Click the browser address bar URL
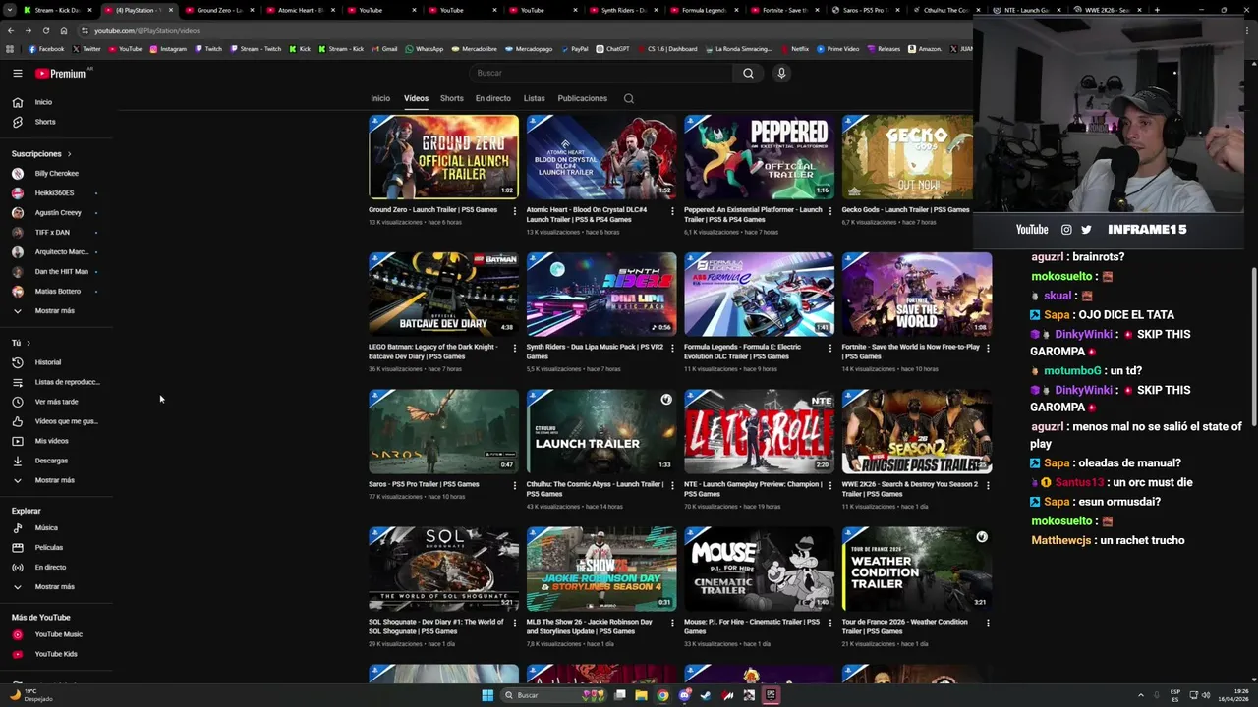Image resolution: width=1258 pixels, height=707 pixels. (147, 30)
